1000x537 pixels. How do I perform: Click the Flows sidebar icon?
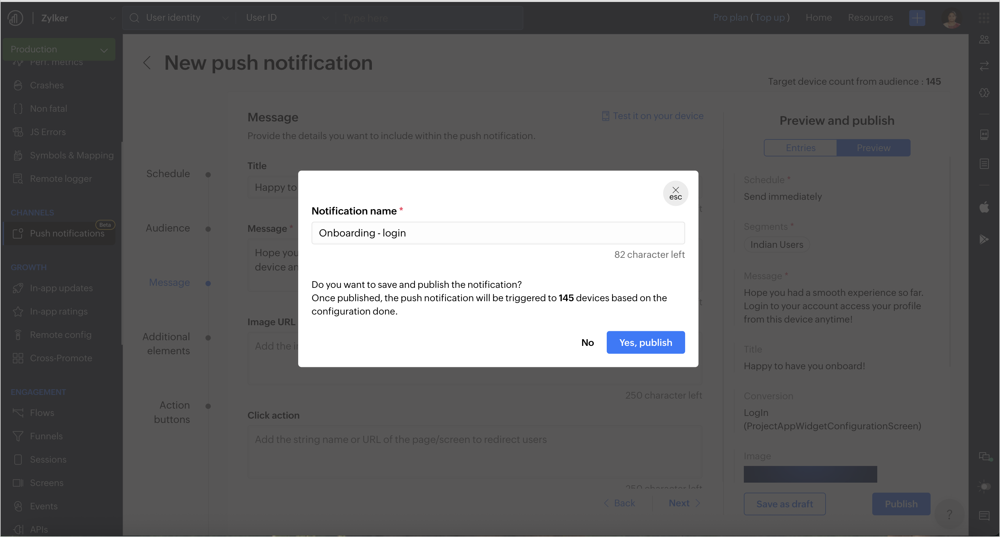click(x=17, y=412)
